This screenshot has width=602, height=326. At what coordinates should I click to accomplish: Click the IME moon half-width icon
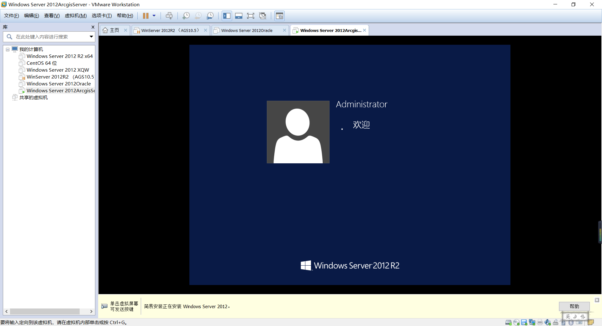pos(575,317)
